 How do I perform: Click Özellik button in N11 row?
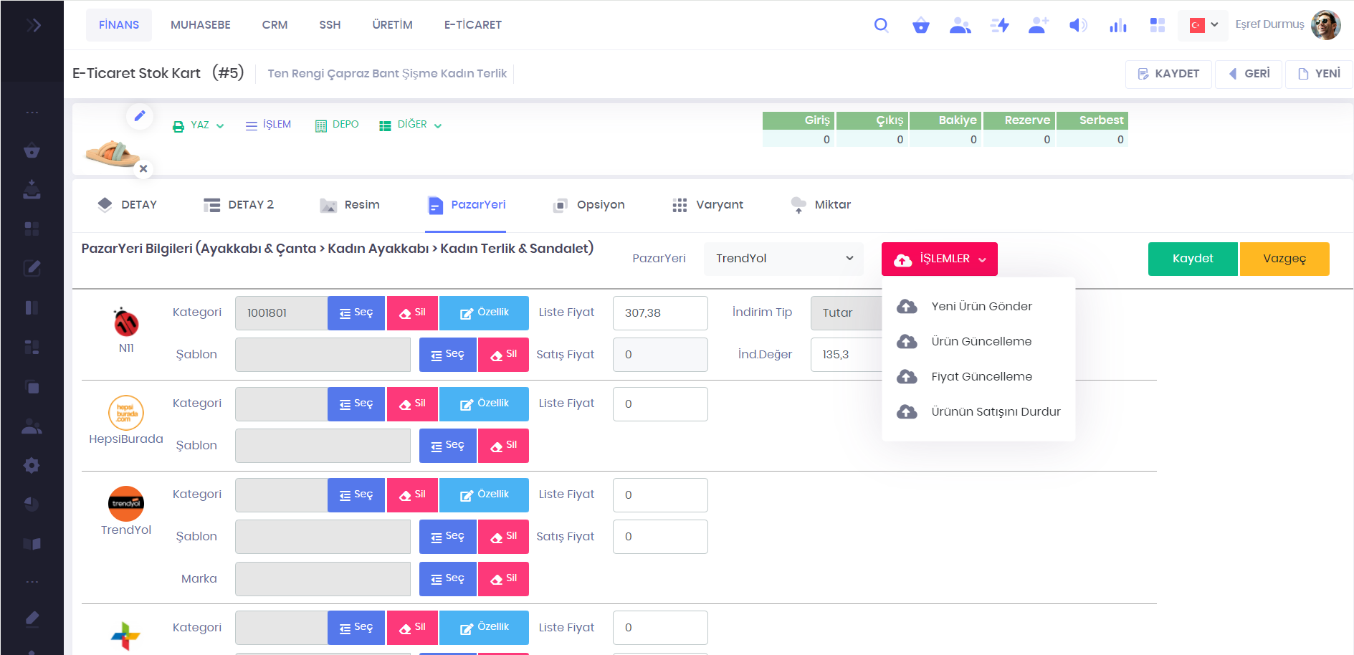[484, 313]
